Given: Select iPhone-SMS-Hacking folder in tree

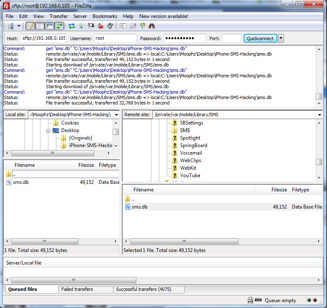Looking at the screenshot, I should [91, 145].
